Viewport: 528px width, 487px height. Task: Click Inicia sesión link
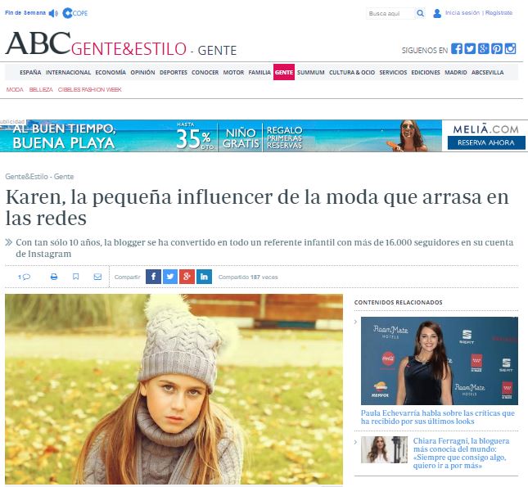(462, 13)
